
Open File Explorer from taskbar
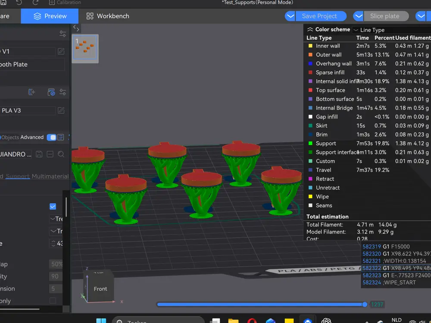click(233, 320)
